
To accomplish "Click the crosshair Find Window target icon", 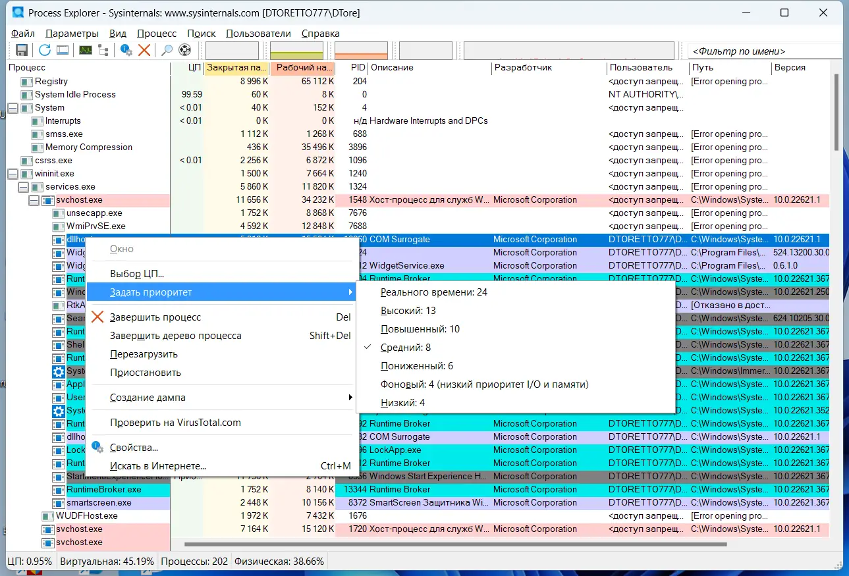I will click(x=184, y=50).
